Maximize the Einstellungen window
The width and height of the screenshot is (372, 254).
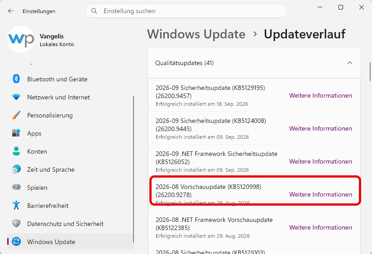pos(340,7)
